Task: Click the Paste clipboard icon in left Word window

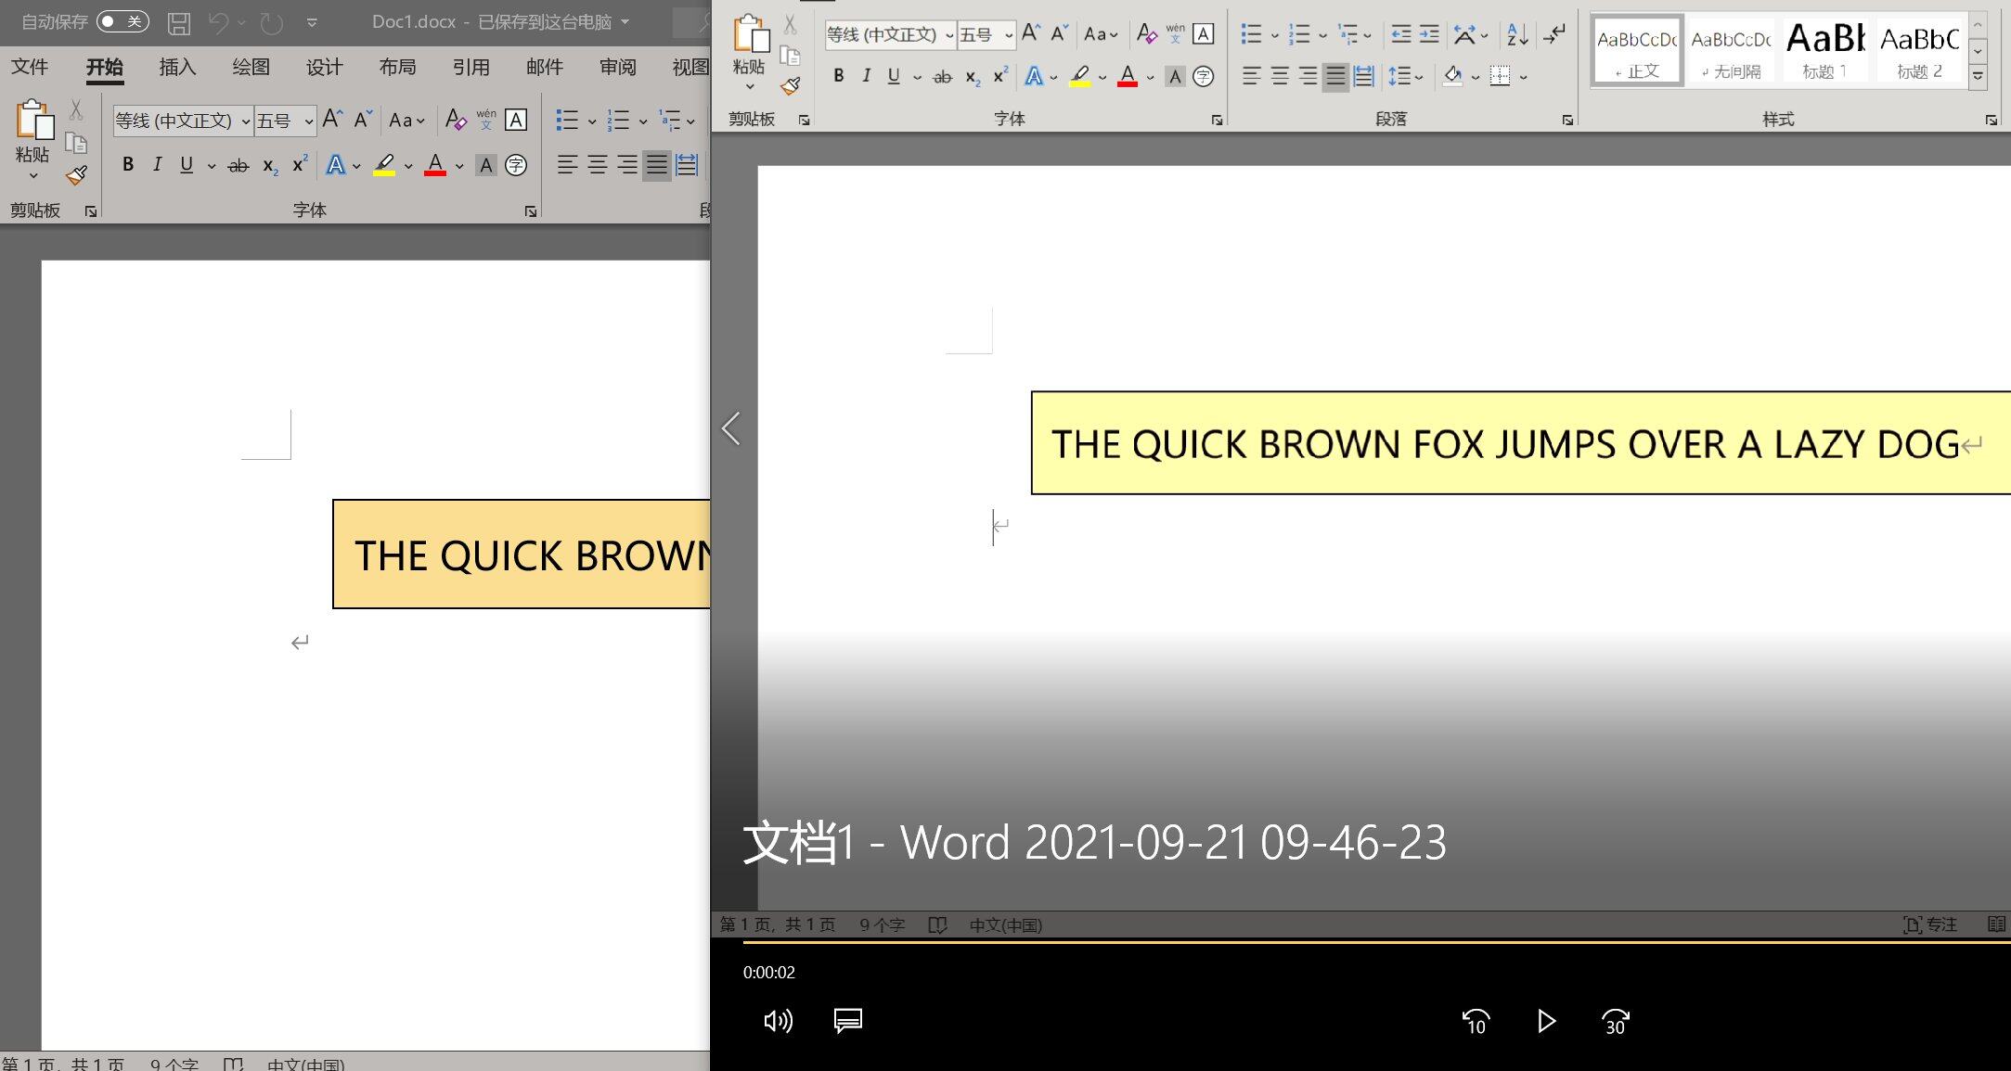Action: tap(33, 121)
